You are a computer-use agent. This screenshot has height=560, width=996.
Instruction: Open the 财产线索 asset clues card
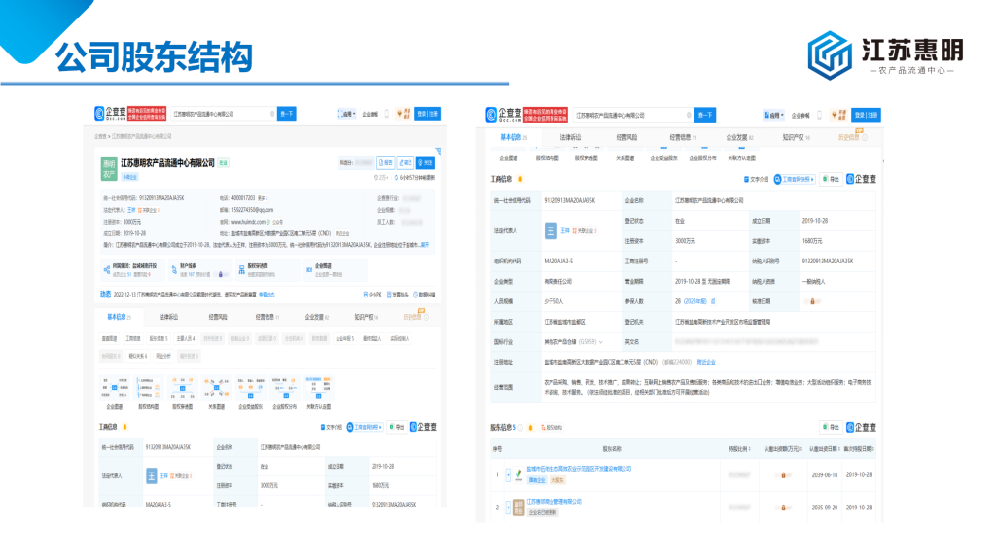199,270
